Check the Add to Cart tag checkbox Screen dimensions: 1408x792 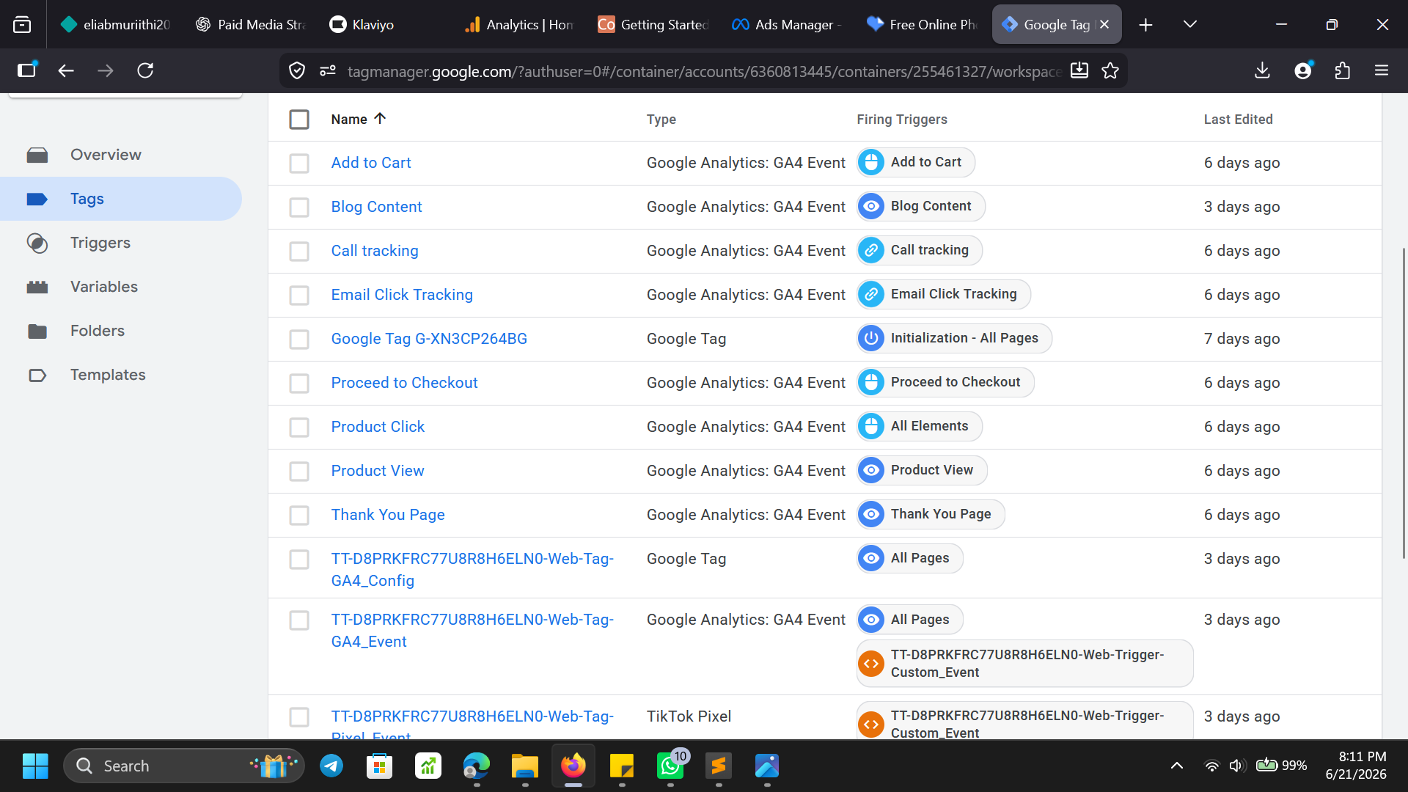pos(299,164)
